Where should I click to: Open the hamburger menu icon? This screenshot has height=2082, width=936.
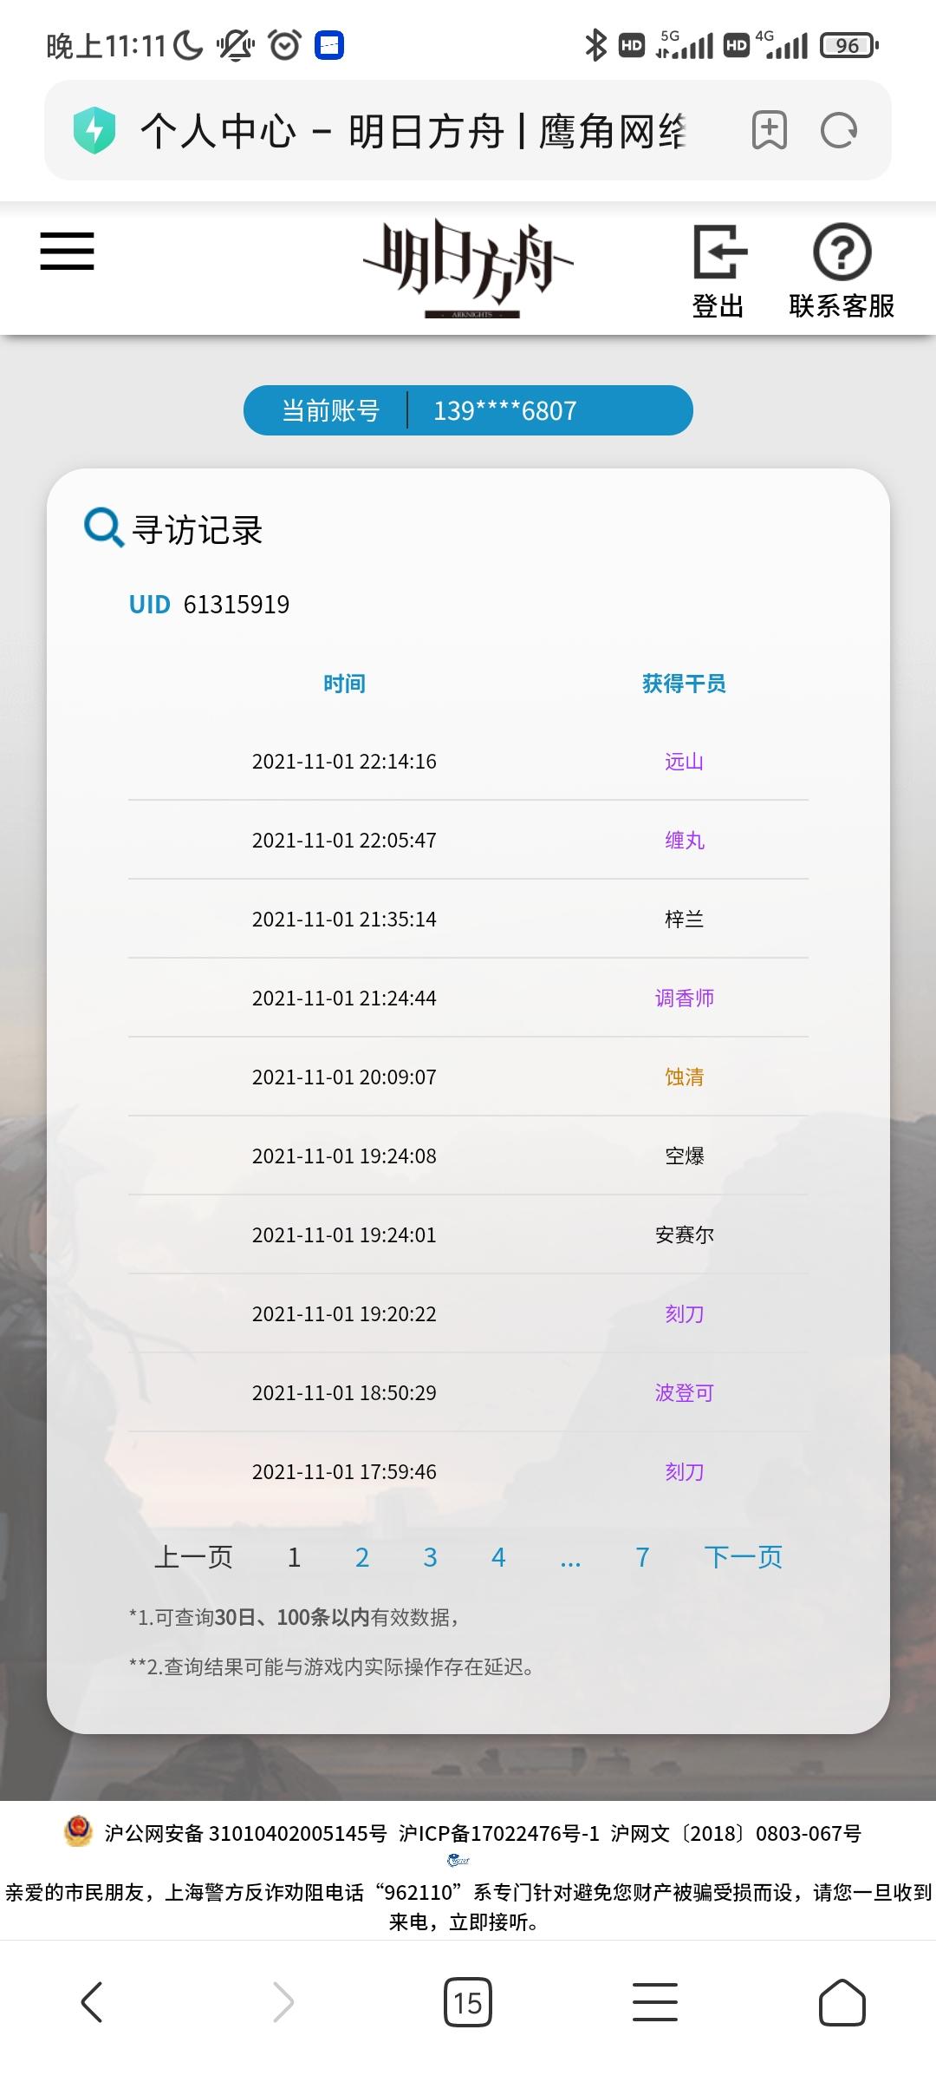[67, 252]
